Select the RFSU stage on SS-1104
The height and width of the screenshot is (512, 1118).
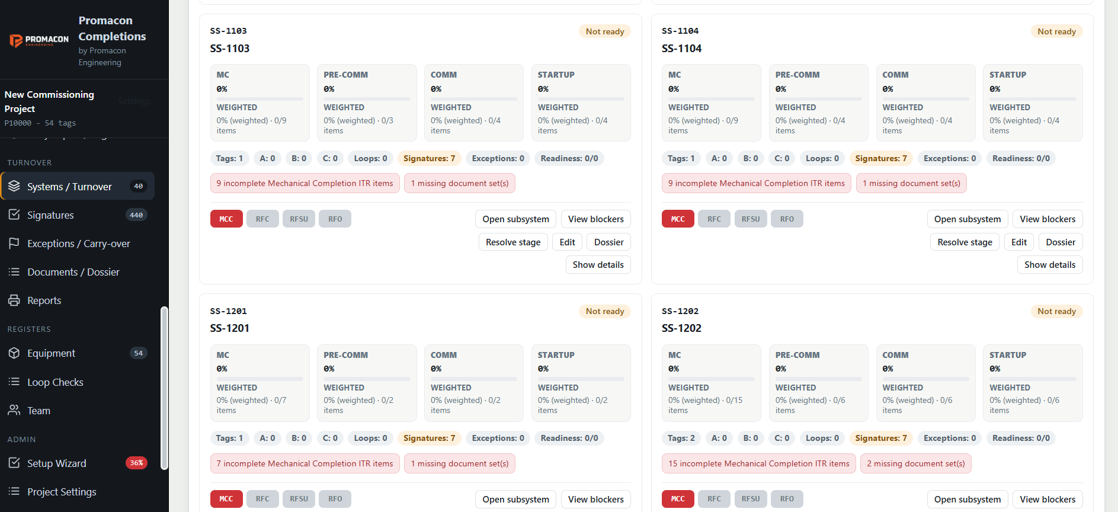(x=751, y=219)
